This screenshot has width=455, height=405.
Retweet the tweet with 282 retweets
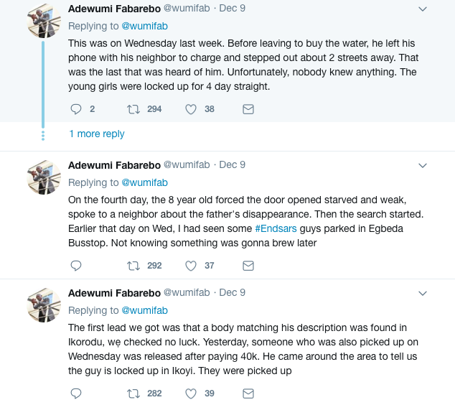(x=133, y=394)
